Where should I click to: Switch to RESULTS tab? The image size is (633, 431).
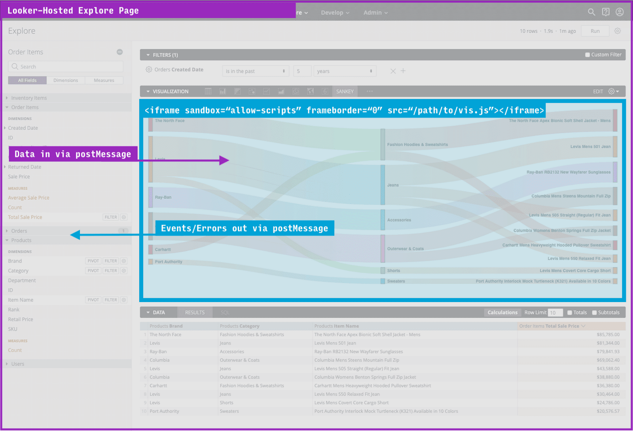pos(195,312)
